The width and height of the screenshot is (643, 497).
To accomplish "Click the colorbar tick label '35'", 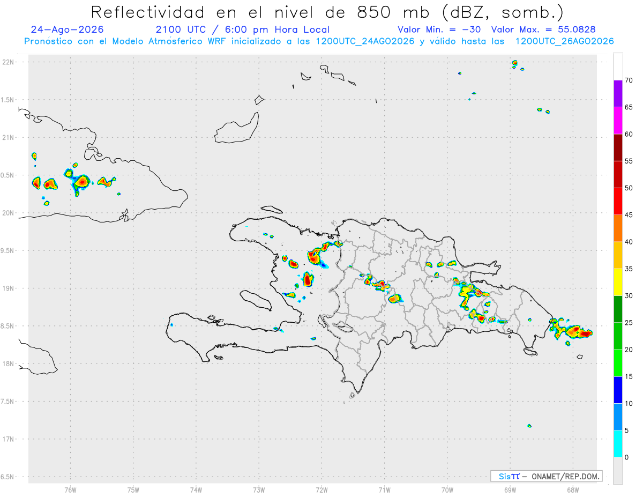I will [x=629, y=269].
